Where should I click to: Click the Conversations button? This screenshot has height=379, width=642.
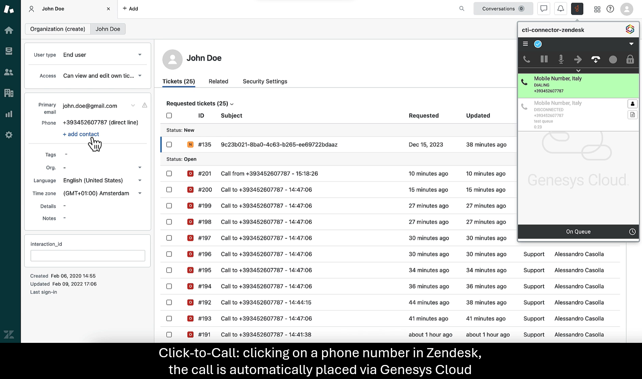[503, 9]
